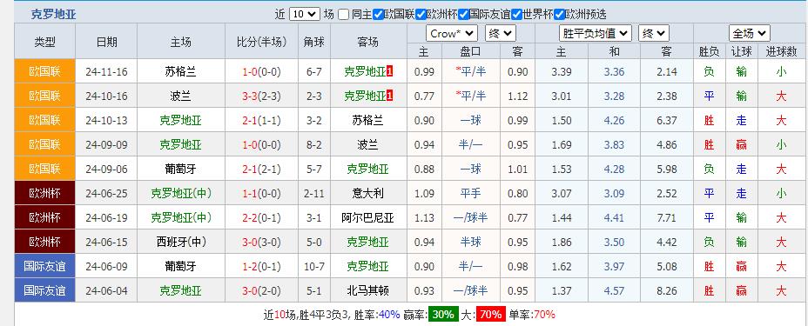Open score 3-3(2-3) of 24-10-16 match
This screenshot has width=808, height=326.
click(261, 96)
